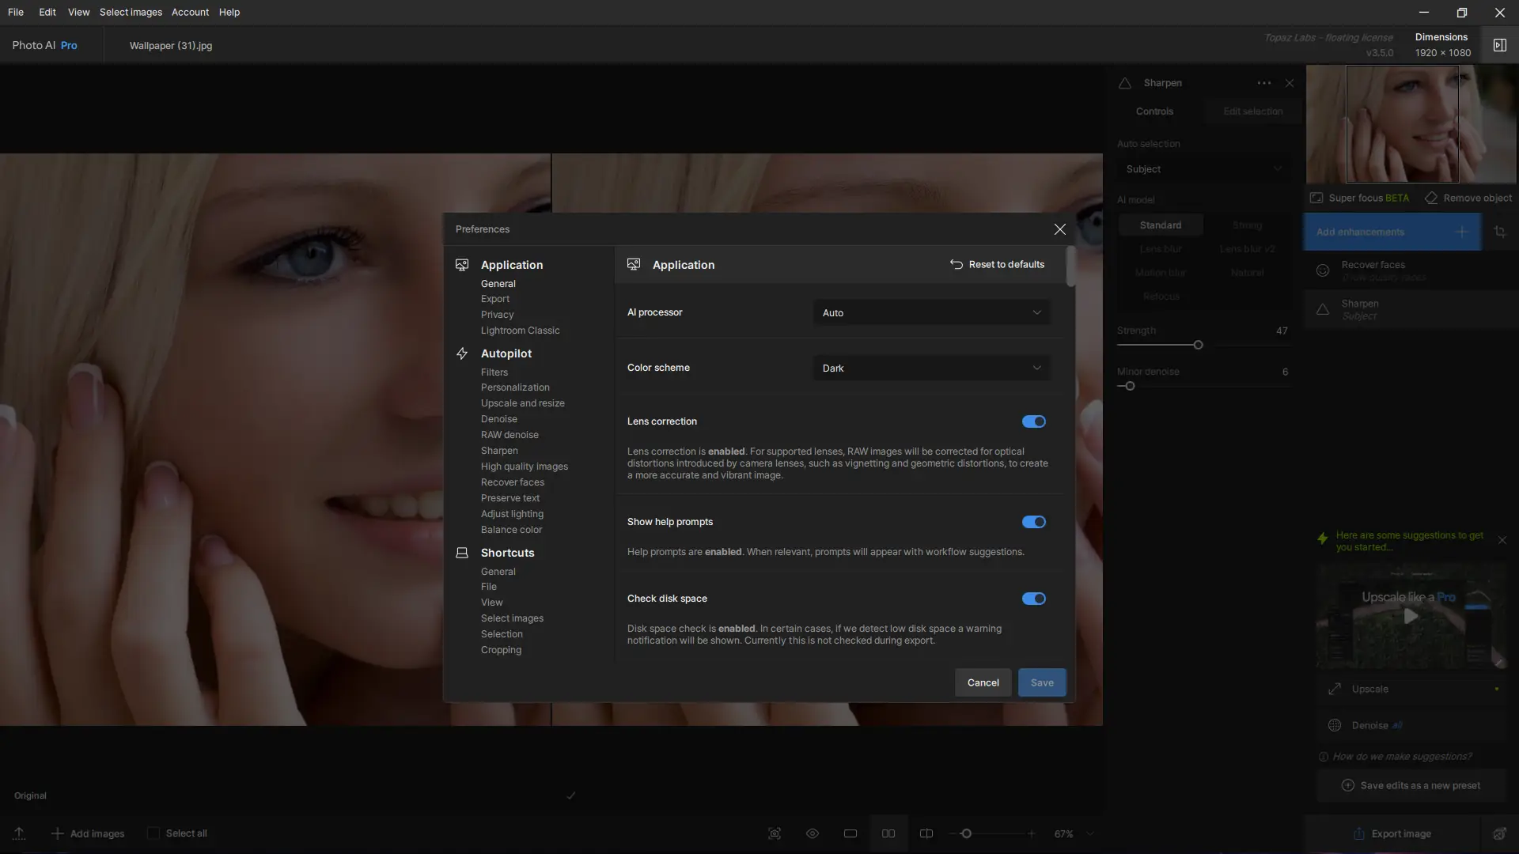Click the Cancel button
Screen dimensions: 1519x854
tap(983, 682)
